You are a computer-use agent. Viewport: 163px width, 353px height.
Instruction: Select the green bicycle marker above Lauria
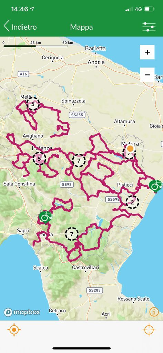pos(45,217)
